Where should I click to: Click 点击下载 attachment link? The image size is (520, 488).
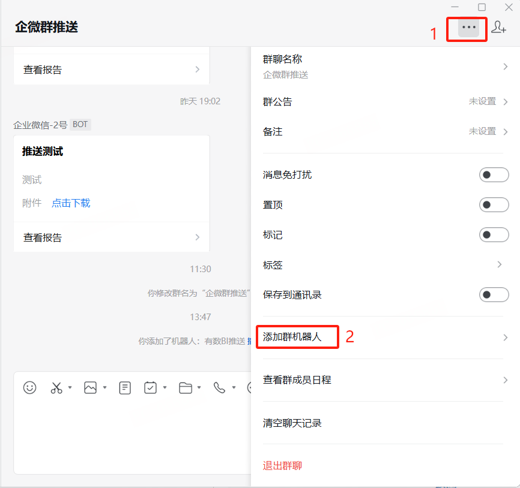coord(71,203)
